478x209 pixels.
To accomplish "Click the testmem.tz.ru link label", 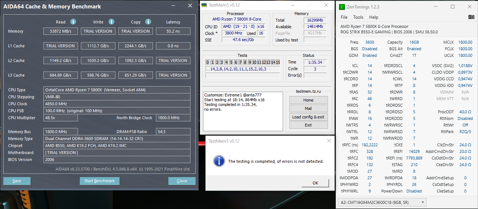I will point(308,91).
